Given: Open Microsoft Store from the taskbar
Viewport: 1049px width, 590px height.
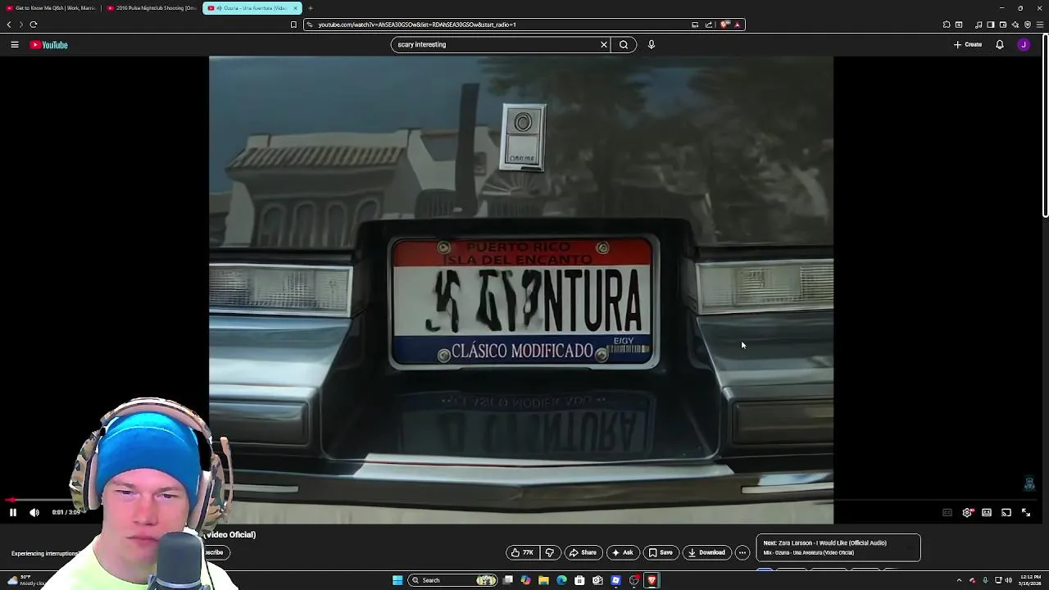Looking at the screenshot, I should click(579, 580).
